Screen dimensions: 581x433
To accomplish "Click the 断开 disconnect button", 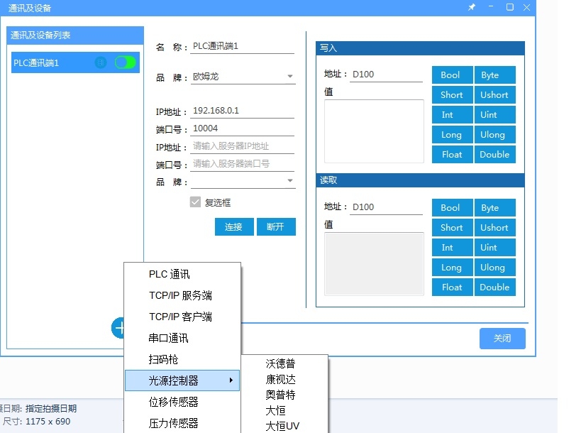I will [276, 226].
